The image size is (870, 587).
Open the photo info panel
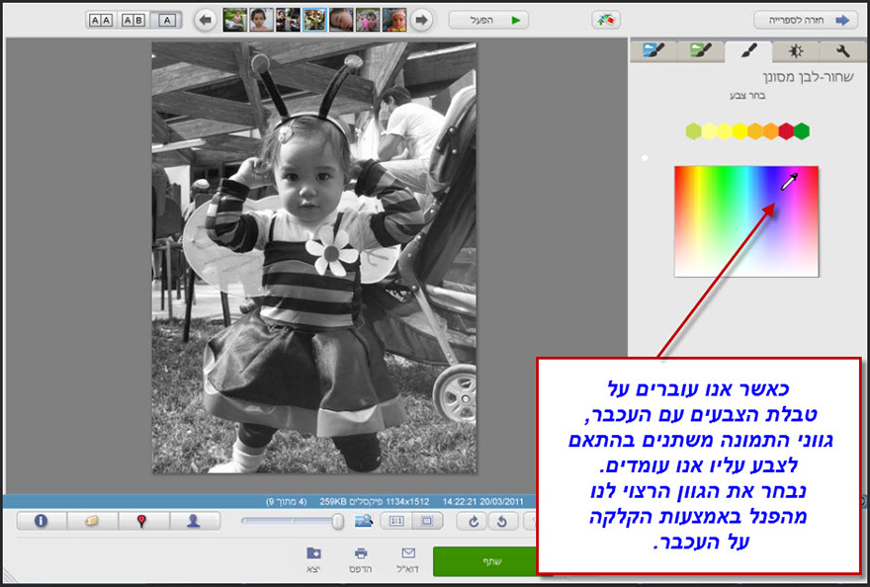(x=41, y=520)
